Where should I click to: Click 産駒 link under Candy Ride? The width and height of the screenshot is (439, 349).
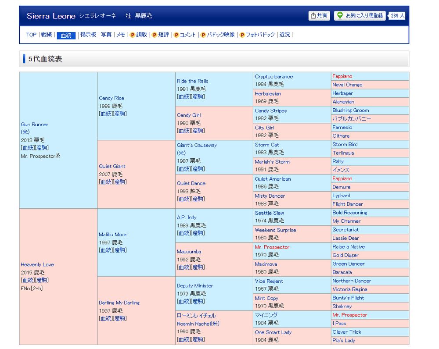120,114
